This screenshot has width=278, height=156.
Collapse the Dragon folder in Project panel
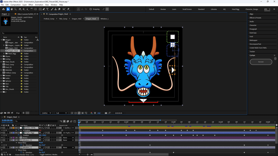point(1,40)
